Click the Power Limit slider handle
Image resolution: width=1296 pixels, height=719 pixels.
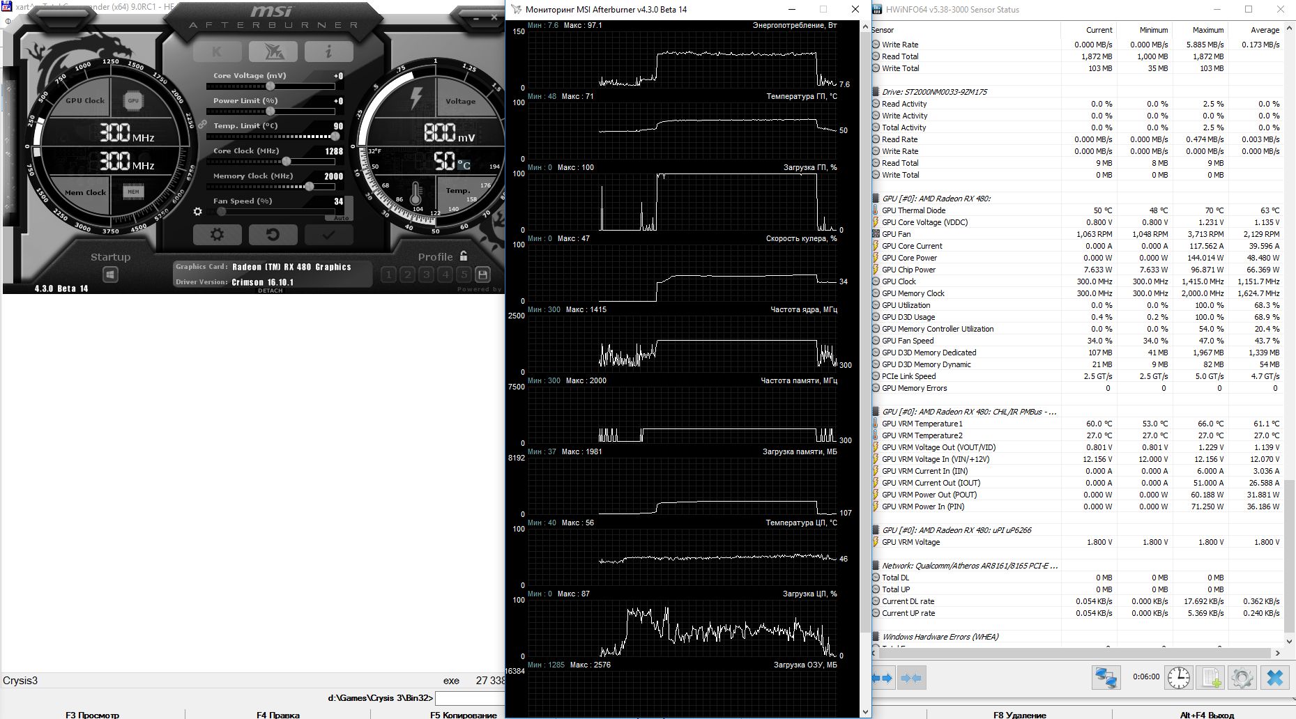pyautogui.click(x=270, y=111)
